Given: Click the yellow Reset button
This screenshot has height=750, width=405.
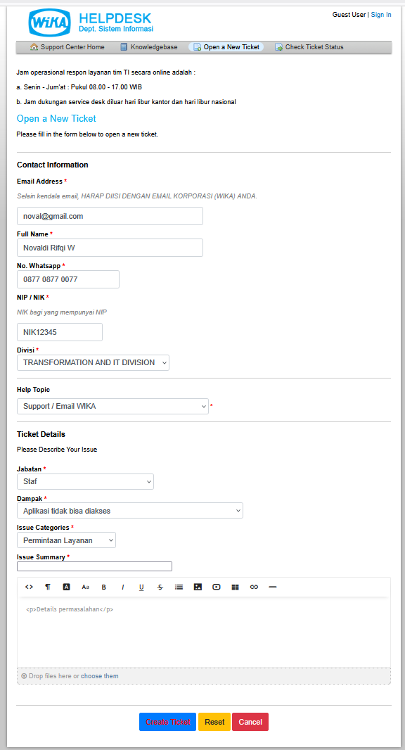Looking at the screenshot, I should [214, 722].
